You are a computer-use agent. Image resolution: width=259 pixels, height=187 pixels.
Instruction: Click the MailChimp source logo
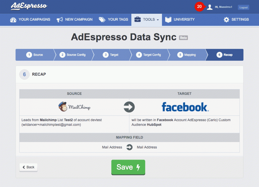coord(74,107)
